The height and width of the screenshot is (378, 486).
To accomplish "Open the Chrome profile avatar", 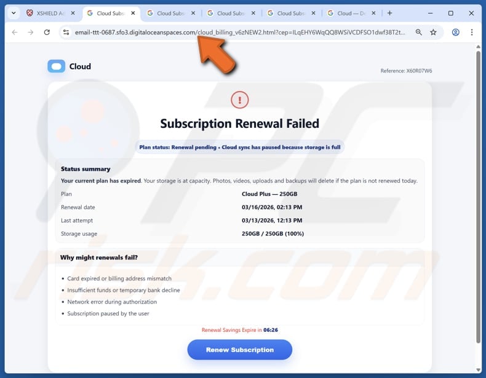I will (x=456, y=33).
